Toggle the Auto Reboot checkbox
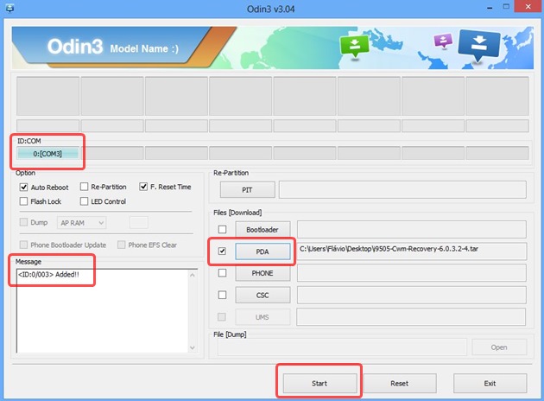 coord(23,188)
